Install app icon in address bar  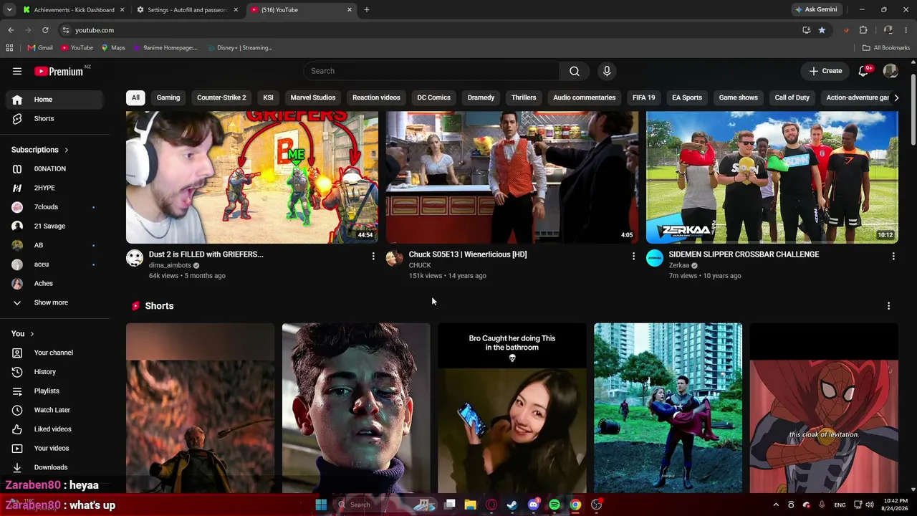pos(807,30)
